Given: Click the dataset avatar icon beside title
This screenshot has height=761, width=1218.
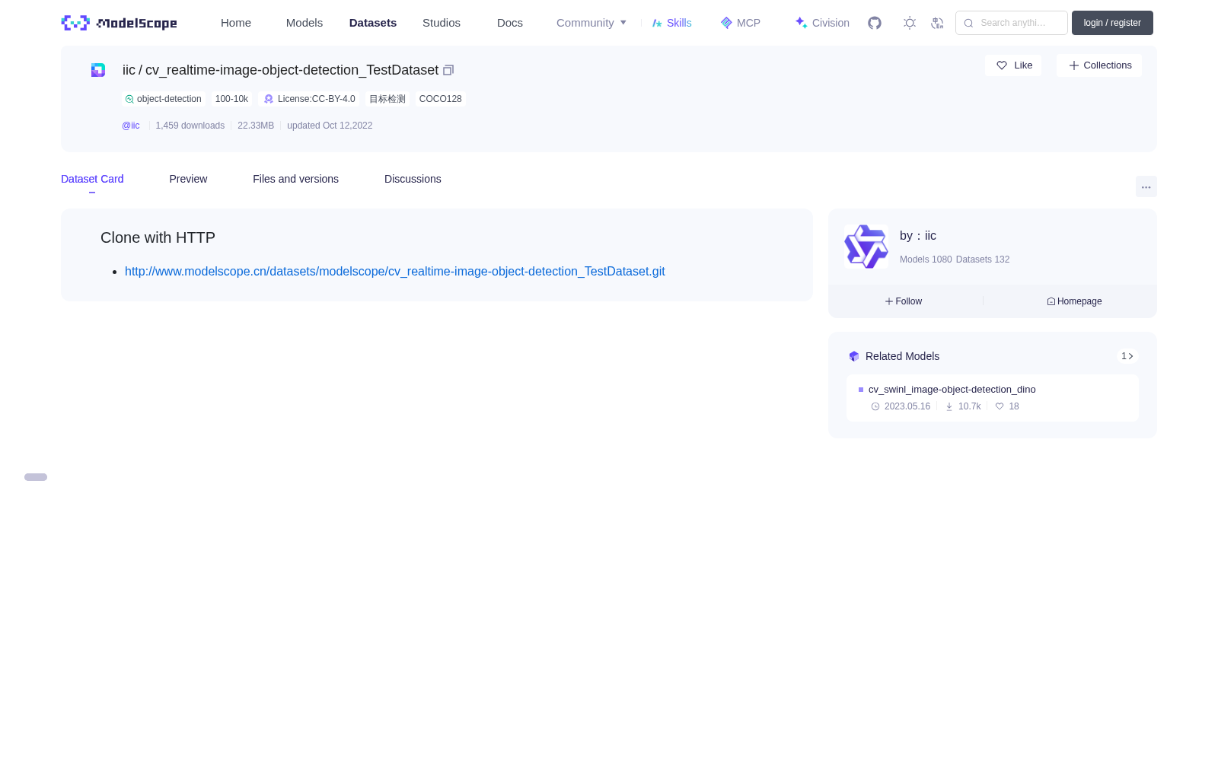Looking at the screenshot, I should [x=98, y=70].
